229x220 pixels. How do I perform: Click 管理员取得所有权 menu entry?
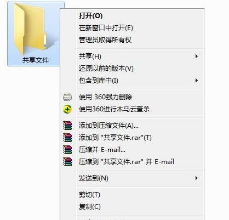pos(105,40)
